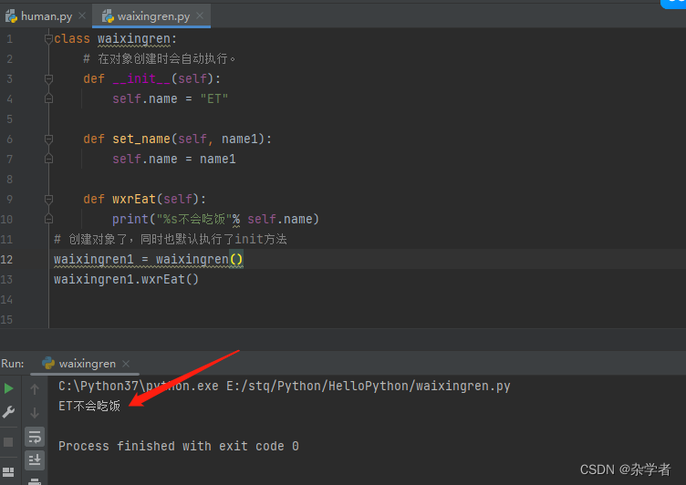Click the human.py tab file icon

[x=11, y=16]
